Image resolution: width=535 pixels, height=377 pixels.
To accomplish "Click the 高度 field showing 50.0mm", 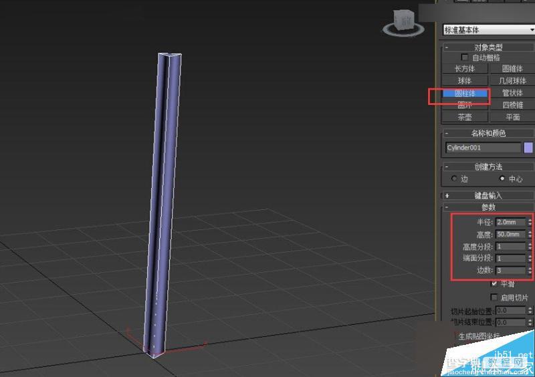I will [511, 234].
